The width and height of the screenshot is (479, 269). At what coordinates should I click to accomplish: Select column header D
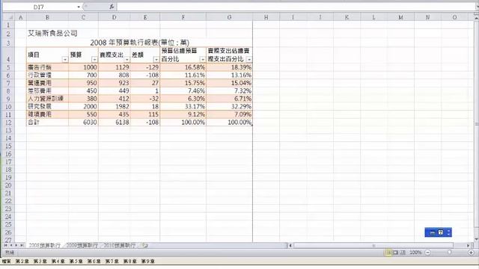[x=115, y=17]
